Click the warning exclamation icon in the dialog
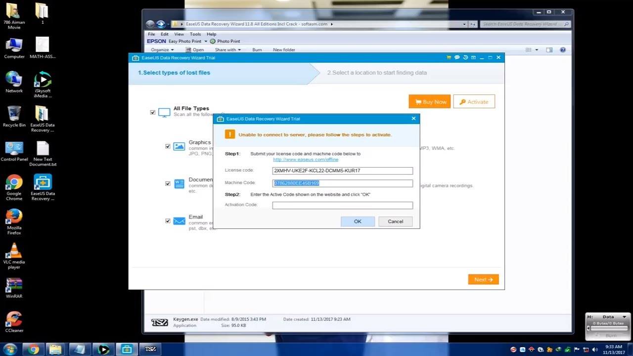The image size is (633, 356). (x=229, y=134)
